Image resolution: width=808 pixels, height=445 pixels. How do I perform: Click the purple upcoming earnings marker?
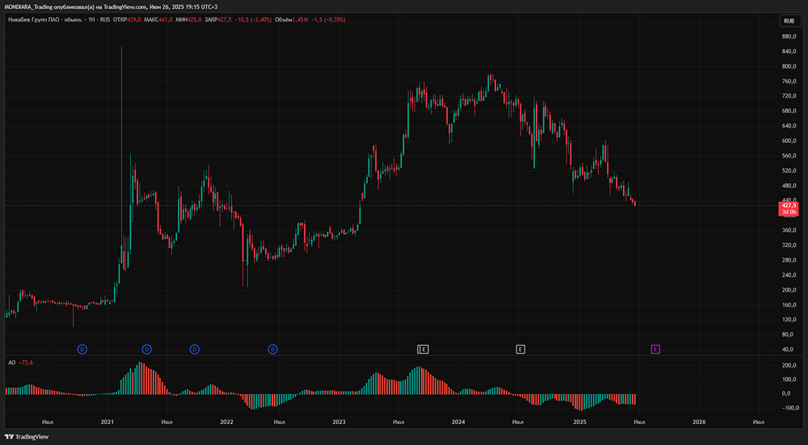click(655, 349)
